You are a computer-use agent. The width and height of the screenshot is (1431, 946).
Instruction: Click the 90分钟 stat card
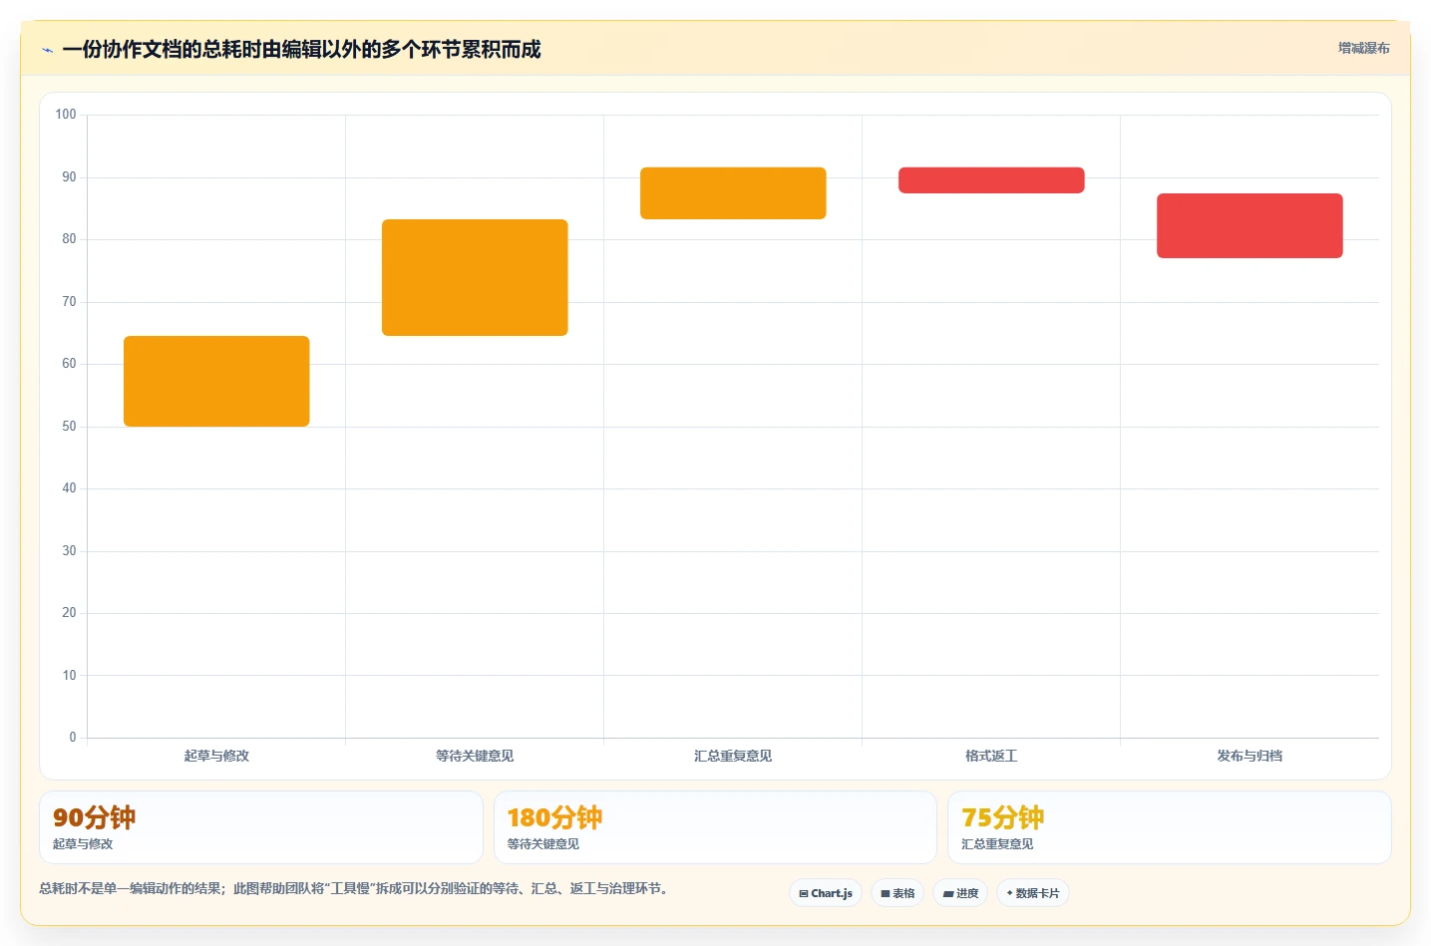pyautogui.click(x=261, y=827)
